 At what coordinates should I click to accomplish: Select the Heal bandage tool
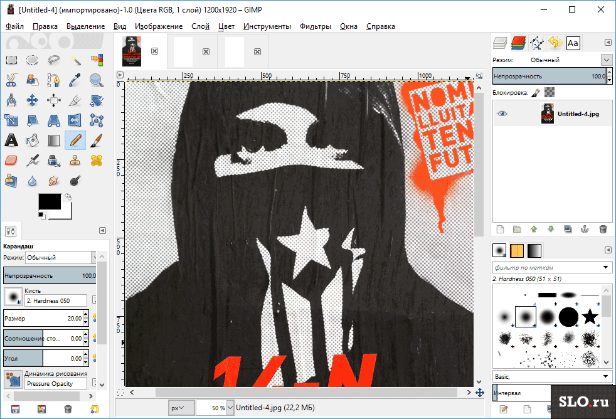(96, 160)
